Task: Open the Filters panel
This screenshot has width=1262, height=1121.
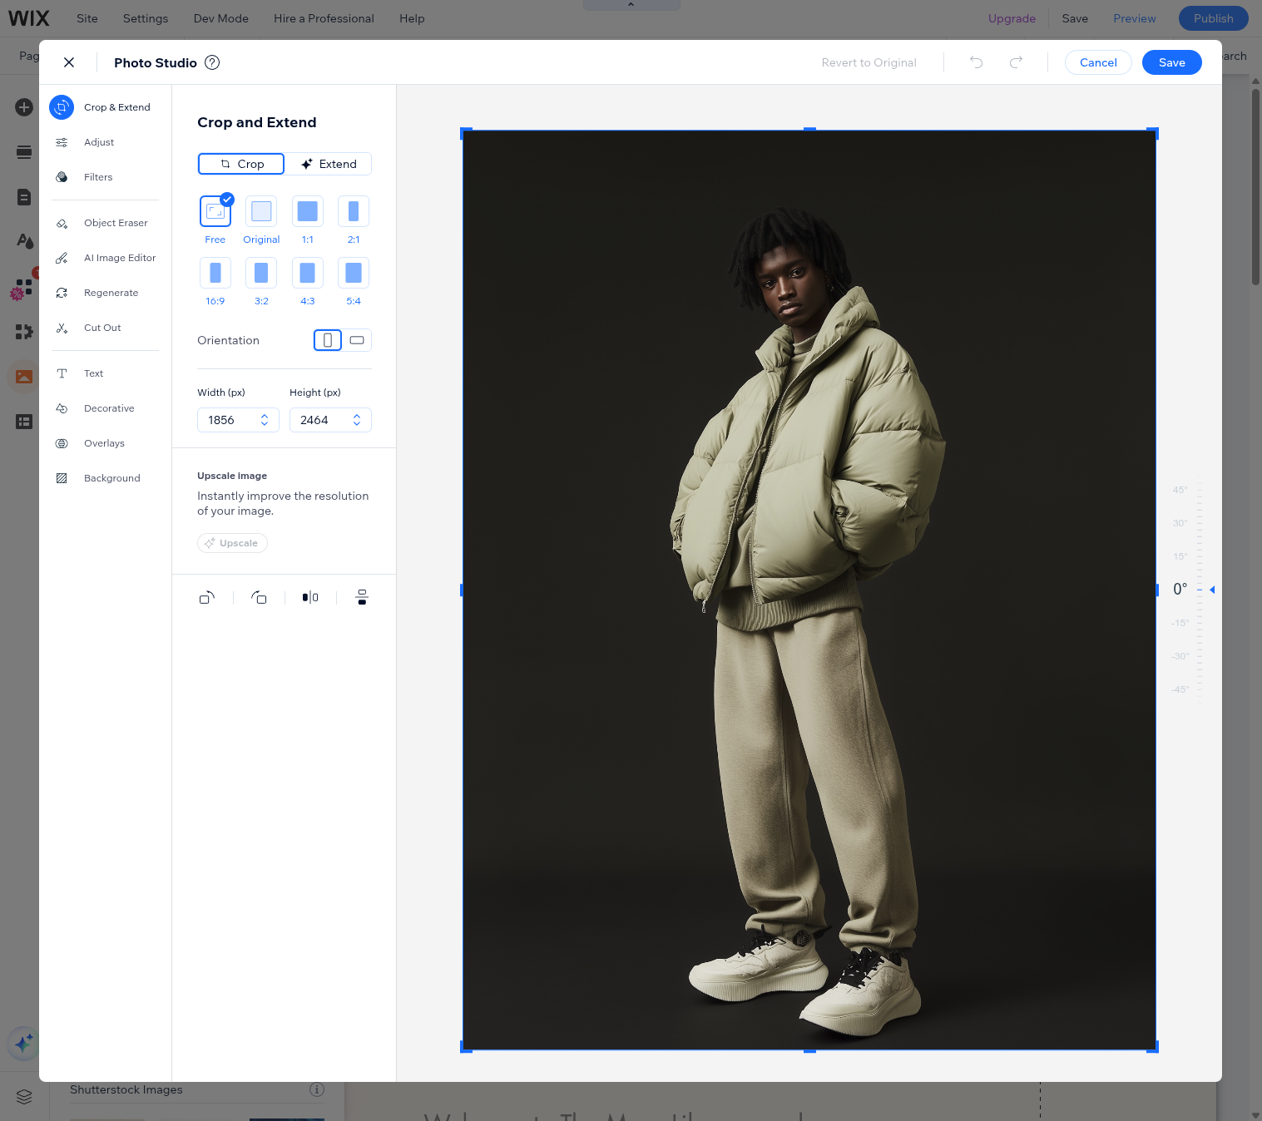Action: 97,177
